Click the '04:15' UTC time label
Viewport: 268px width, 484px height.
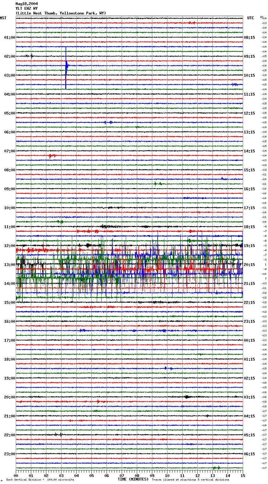pos(249,416)
